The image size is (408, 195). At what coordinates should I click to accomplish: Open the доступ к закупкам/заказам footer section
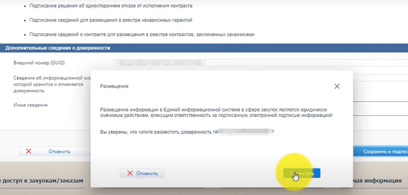[42, 180]
